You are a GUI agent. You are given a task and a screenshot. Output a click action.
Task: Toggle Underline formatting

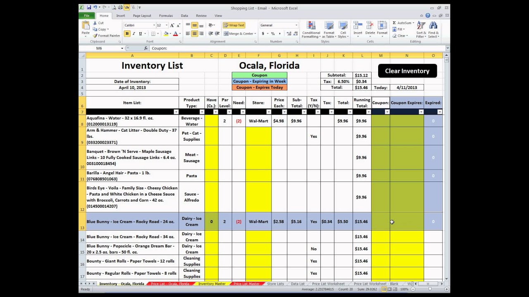pyautogui.click(x=141, y=34)
